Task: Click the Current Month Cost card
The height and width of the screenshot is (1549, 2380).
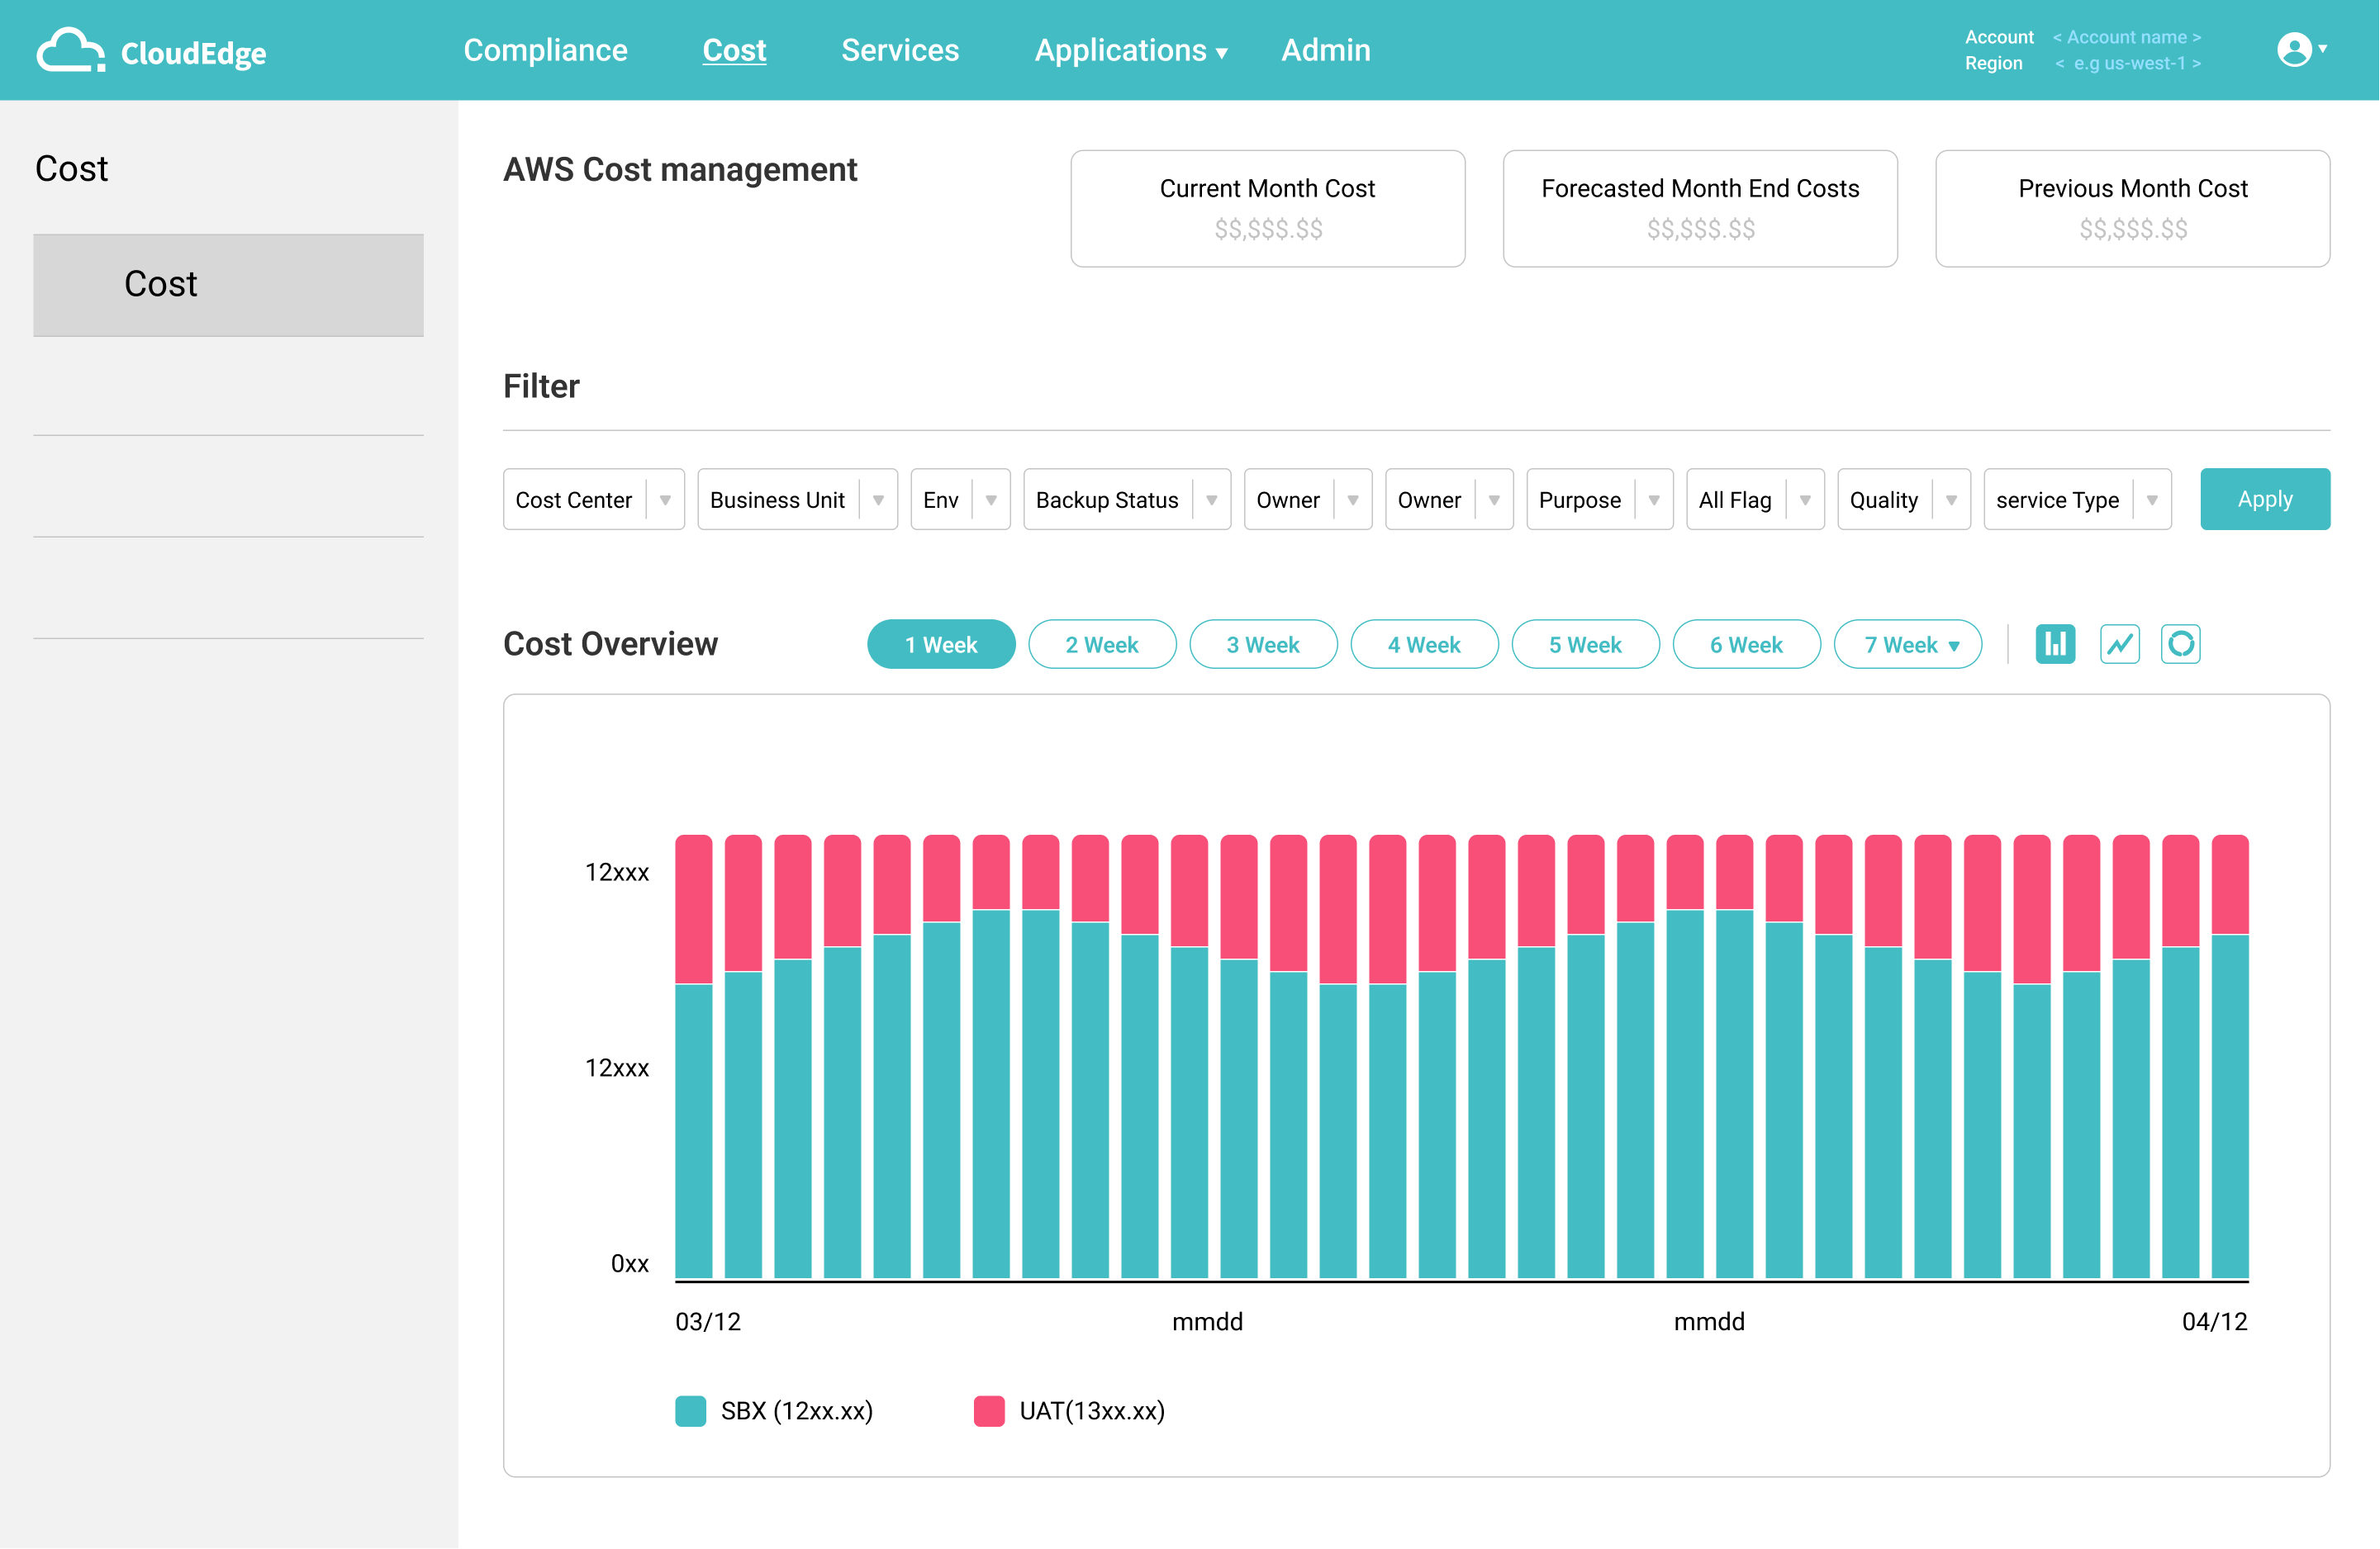Action: 1268,206
